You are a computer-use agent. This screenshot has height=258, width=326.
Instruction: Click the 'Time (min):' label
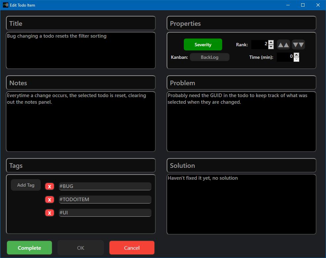[x=261, y=57]
